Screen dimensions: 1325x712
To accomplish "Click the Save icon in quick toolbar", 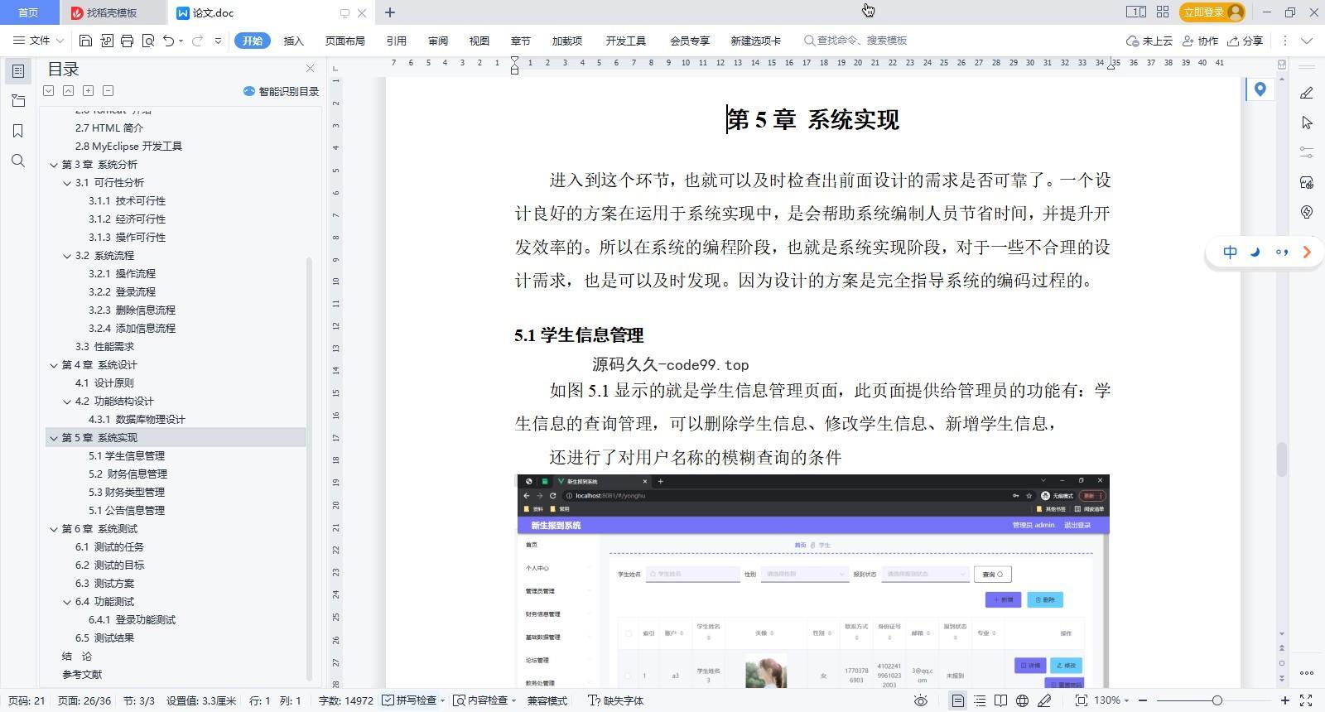I will pyautogui.click(x=85, y=41).
